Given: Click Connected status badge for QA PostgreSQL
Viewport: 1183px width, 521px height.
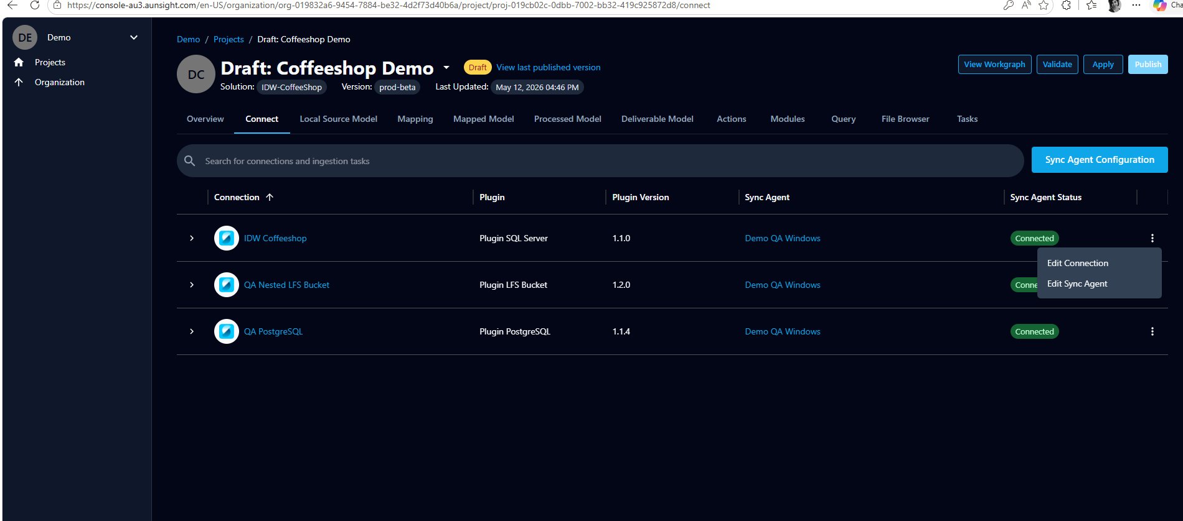Looking at the screenshot, I should coord(1034,331).
